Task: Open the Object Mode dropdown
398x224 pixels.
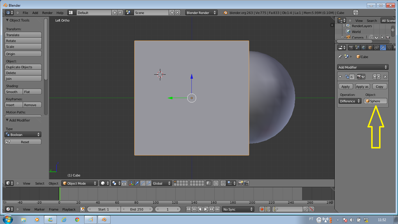Action: 79,183
